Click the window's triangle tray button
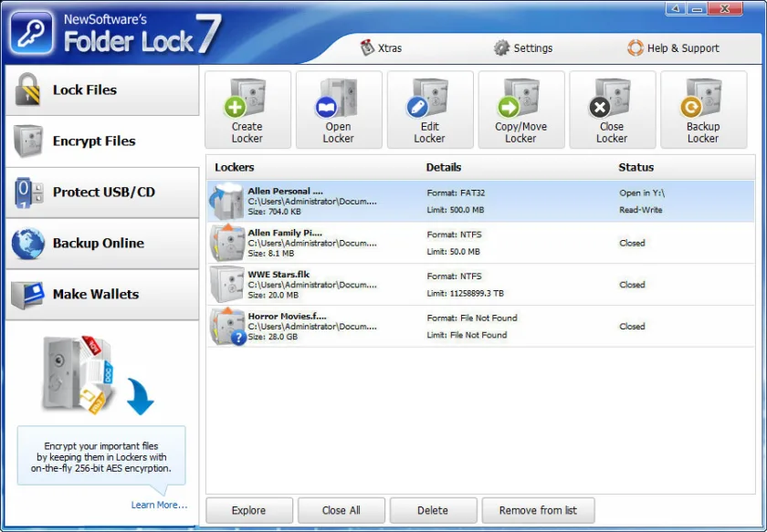 [676, 8]
